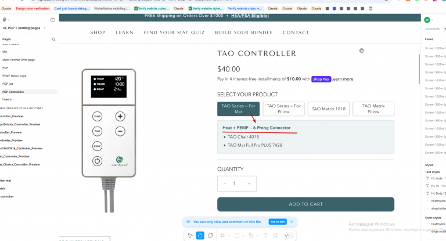Image resolution: width=446 pixels, height=241 pixels.
Task: Open the CONTACT navigation item
Action: (x=296, y=33)
